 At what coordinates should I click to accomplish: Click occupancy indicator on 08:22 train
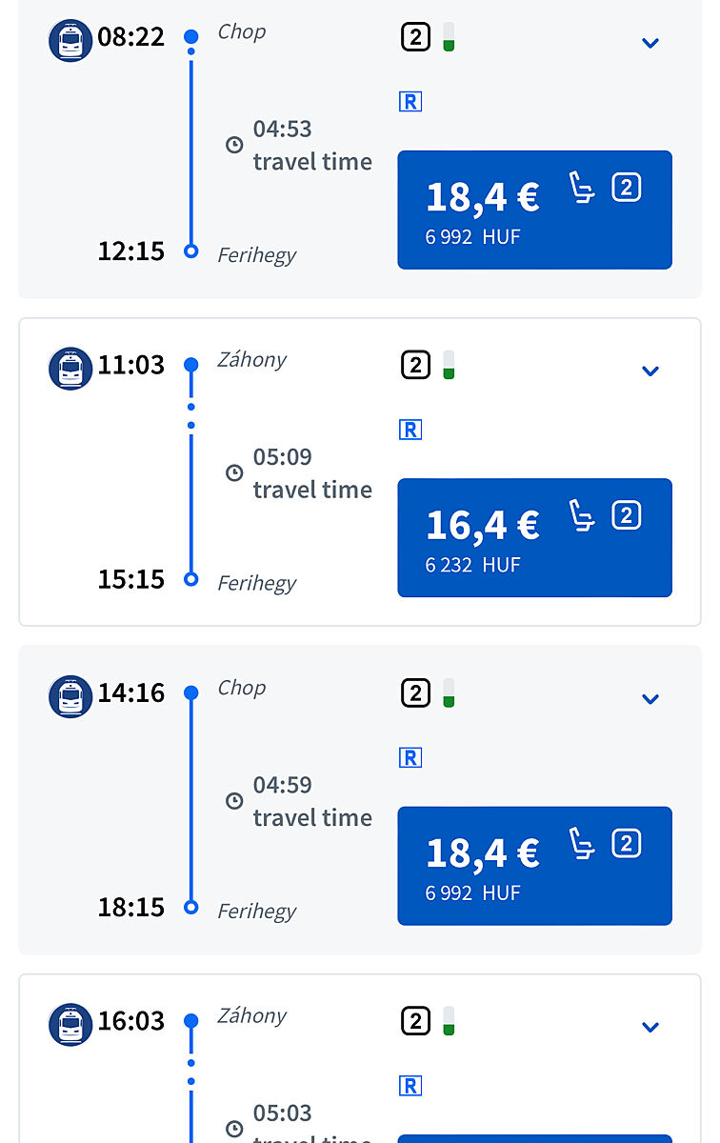[x=449, y=37]
